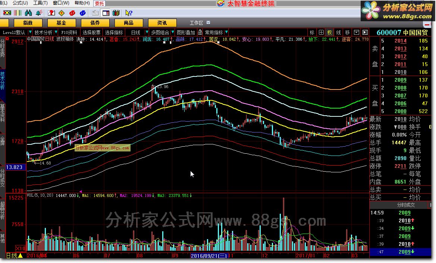The height and width of the screenshot is (263, 436).
Task: Click the red circular logo icon
Action: pos(72,13)
